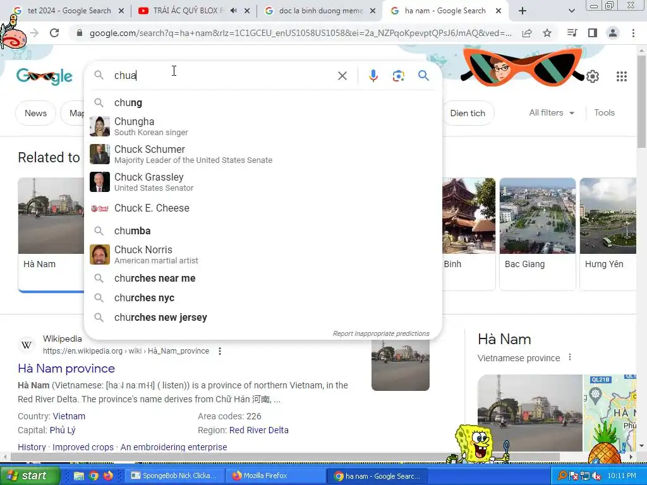Open media control icon in toolbar
The height and width of the screenshot is (485, 647).
[572, 33]
